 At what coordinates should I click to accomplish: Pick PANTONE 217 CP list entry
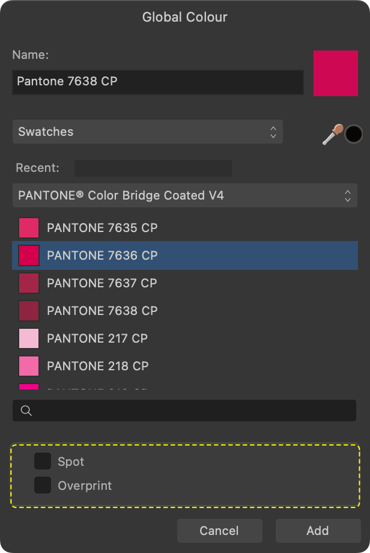pos(97,338)
